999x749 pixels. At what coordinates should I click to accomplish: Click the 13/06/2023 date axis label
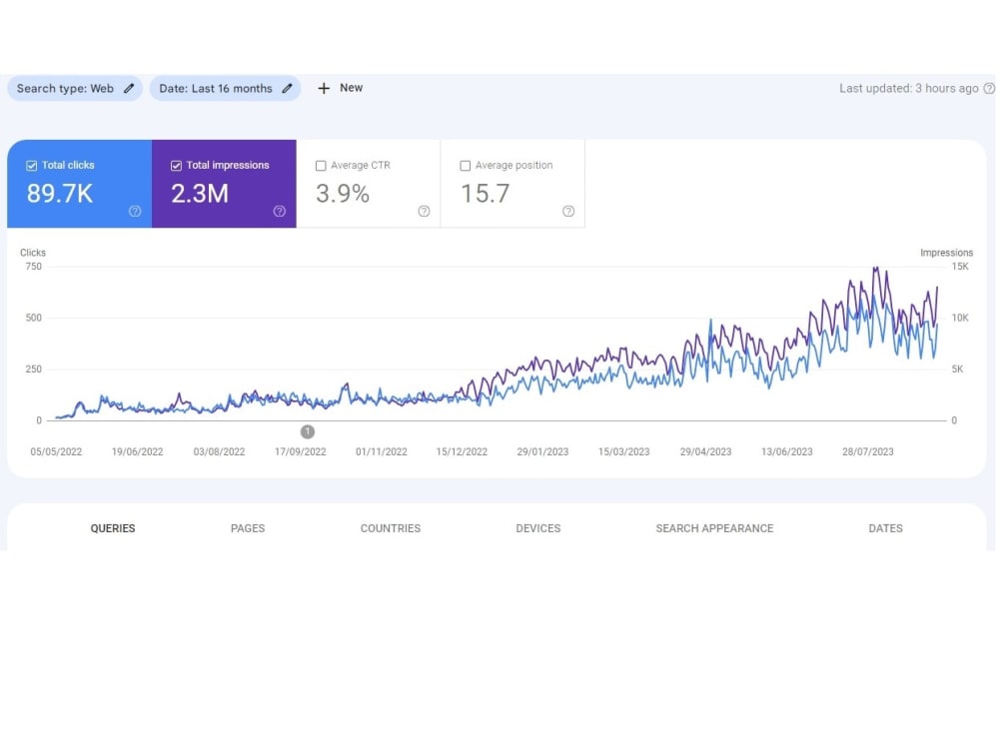click(787, 452)
